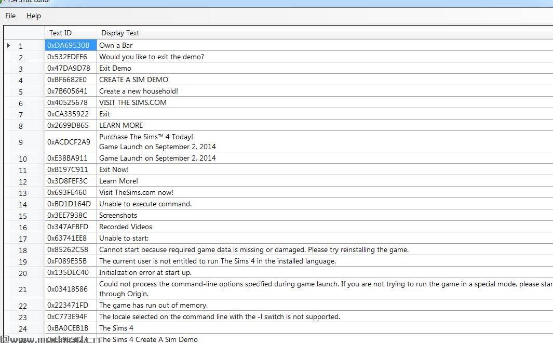Select the current row arrow indicator

click(x=9, y=46)
